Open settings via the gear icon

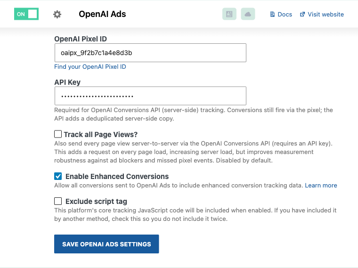[57, 15]
